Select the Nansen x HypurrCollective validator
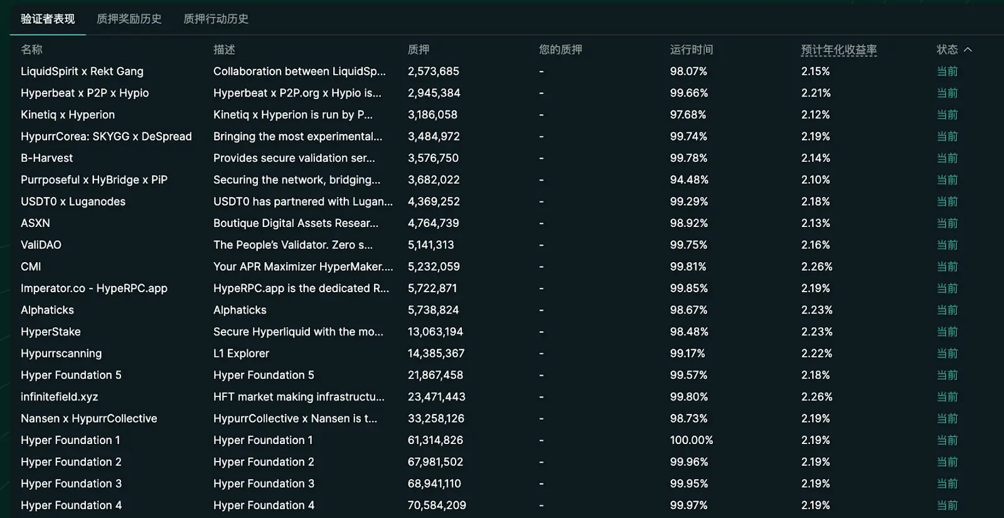The image size is (1004, 518). pos(88,418)
